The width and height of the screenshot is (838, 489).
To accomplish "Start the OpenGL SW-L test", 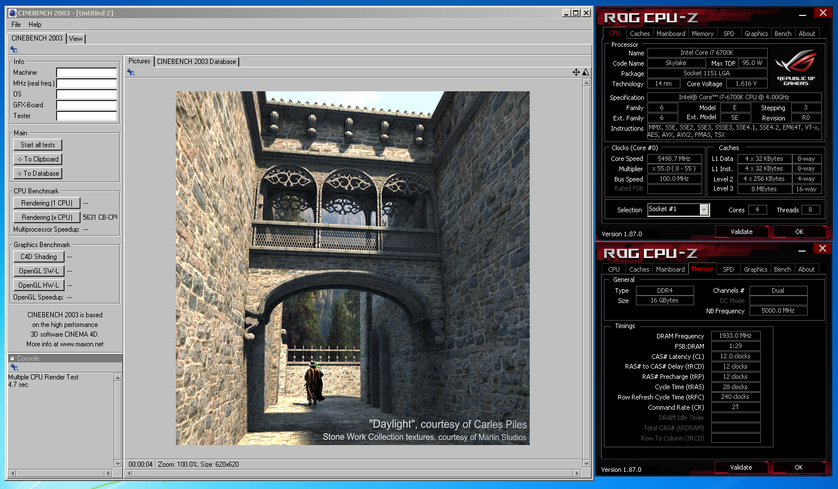I will point(38,271).
